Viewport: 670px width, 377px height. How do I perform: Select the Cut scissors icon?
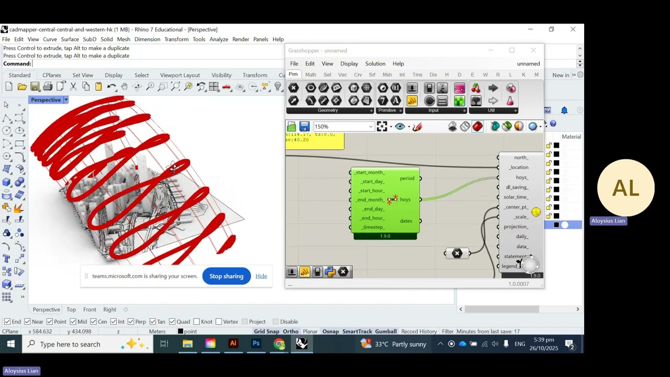73,87
